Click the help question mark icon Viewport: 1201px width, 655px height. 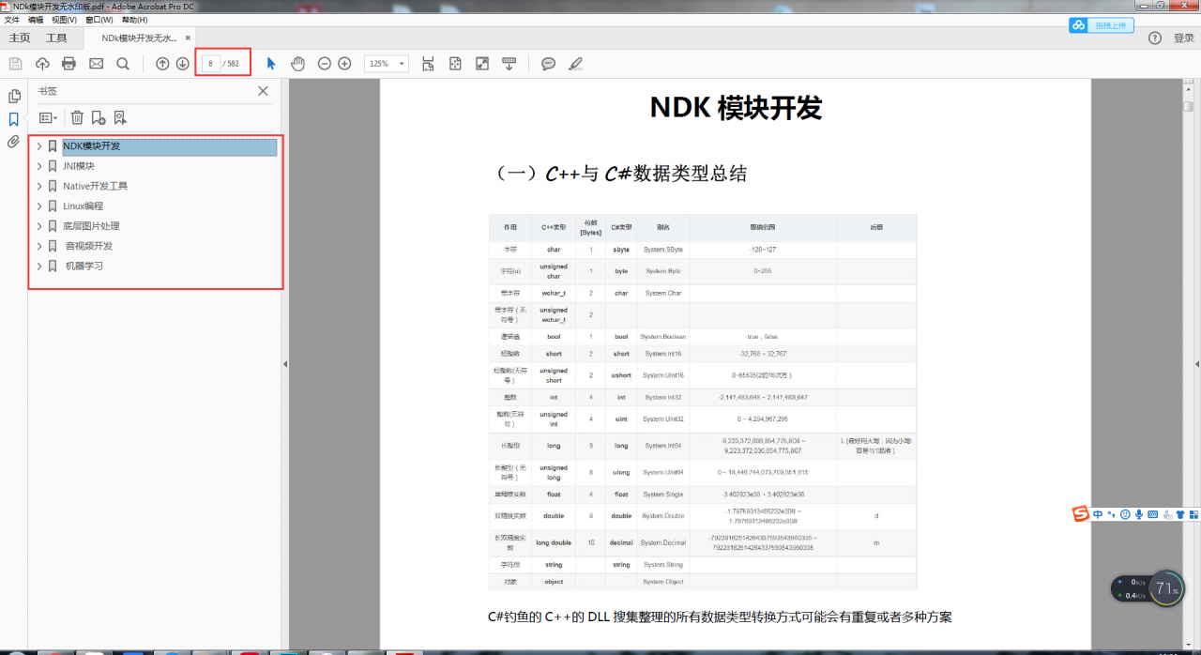pos(1155,38)
